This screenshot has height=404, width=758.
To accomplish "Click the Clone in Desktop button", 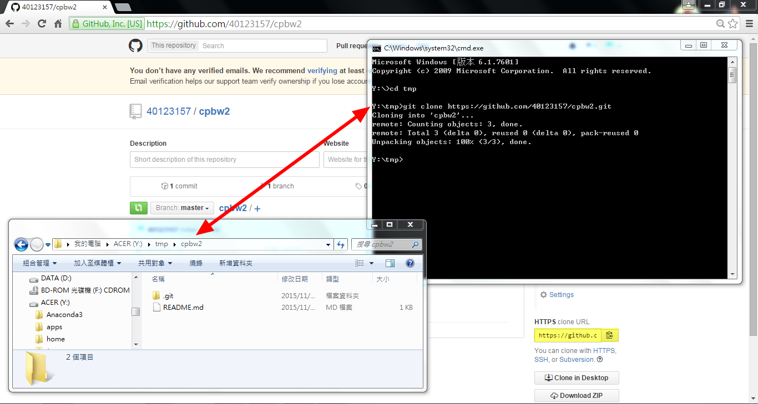I will pos(577,378).
